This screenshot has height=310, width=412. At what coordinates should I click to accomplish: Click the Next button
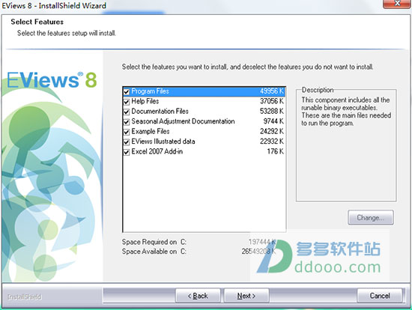click(246, 296)
